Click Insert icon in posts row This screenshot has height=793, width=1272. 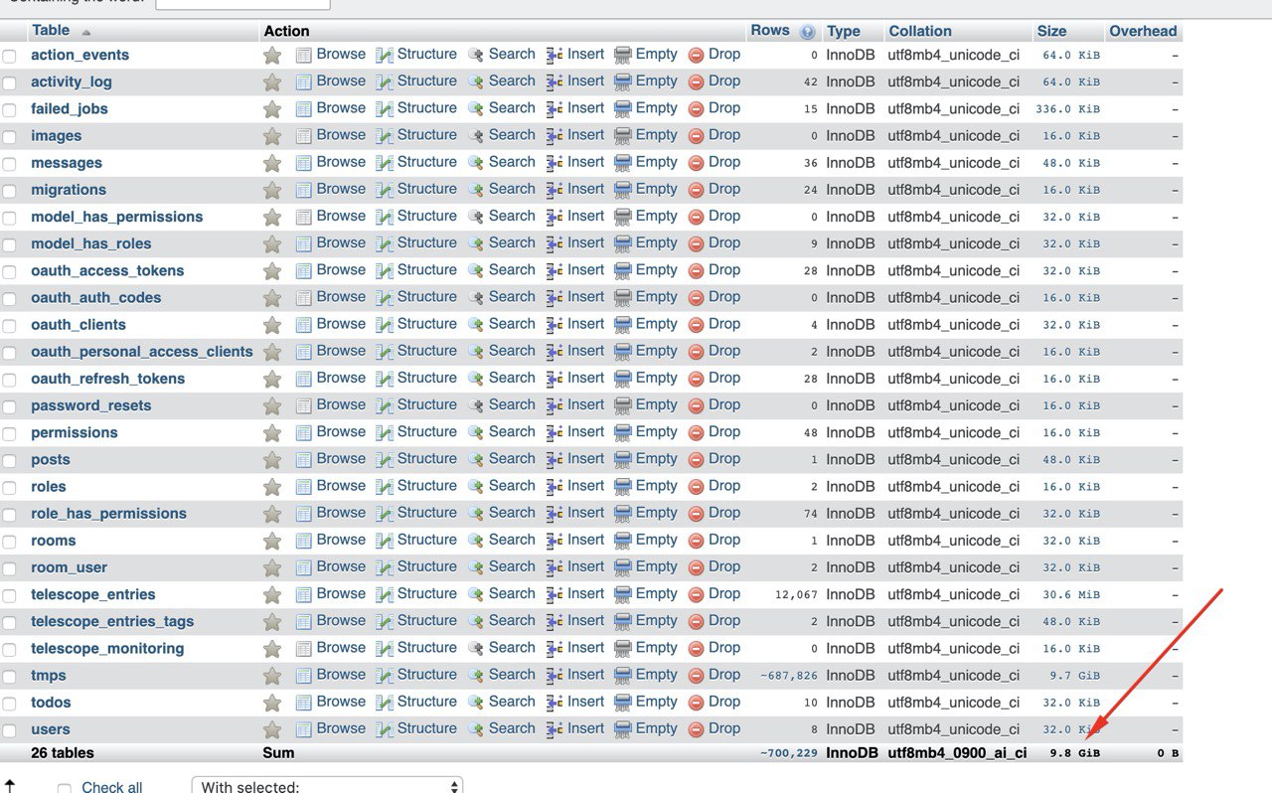tap(556, 460)
